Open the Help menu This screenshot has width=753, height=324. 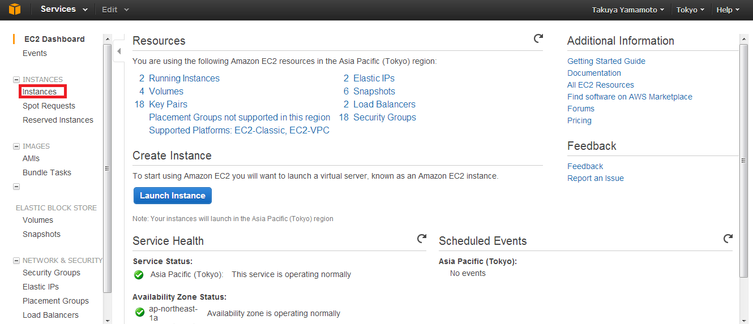pyautogui.click(x=728, y=10)
